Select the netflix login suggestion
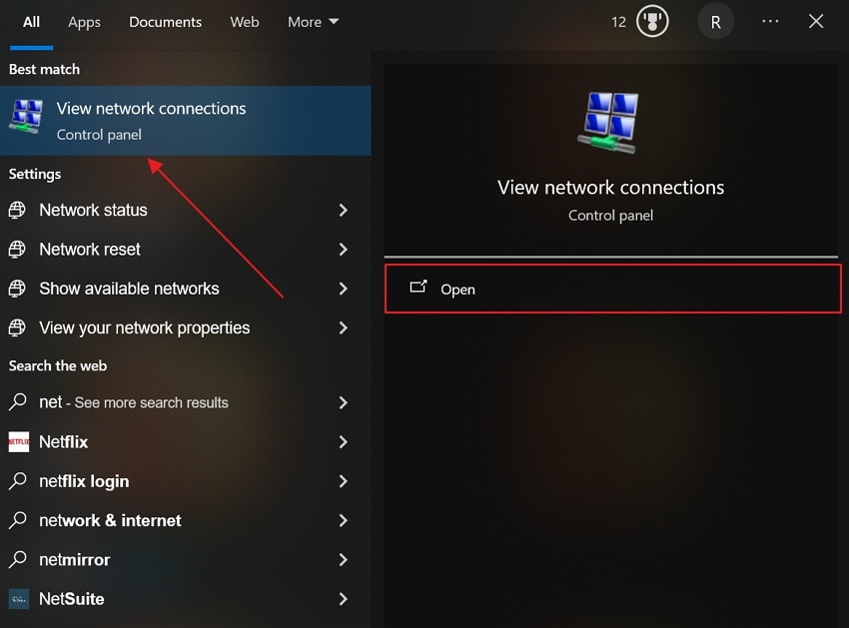The image size is (849, 628). tap(185, 481)
